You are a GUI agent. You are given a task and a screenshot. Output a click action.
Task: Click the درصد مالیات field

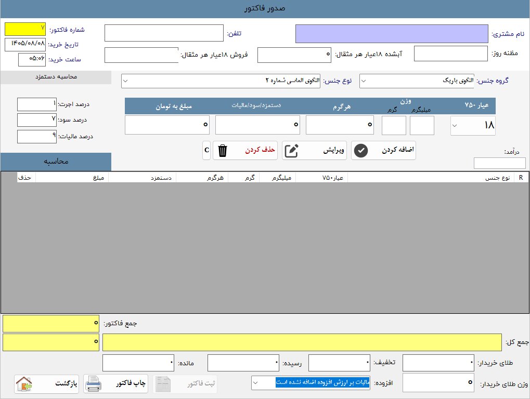[37, 136]
